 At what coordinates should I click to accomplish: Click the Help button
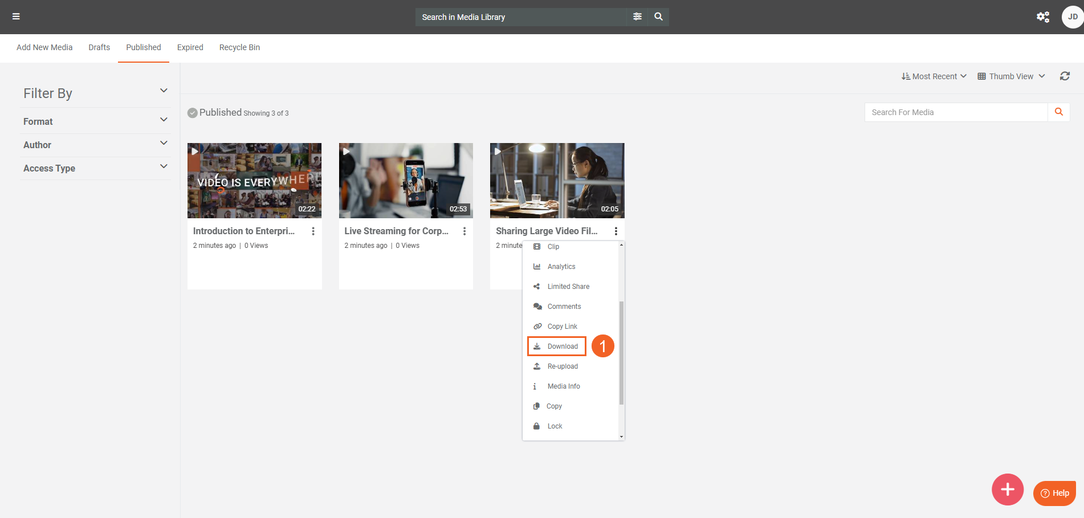click(x=1054, y=493)
